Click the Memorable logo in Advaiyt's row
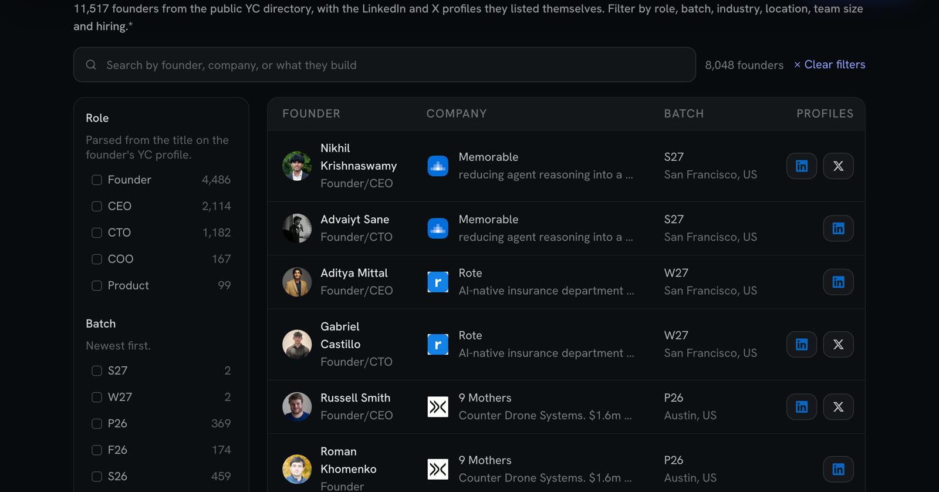Image resolution: width=939 pixels, height=492 pixels. (438, 228)
